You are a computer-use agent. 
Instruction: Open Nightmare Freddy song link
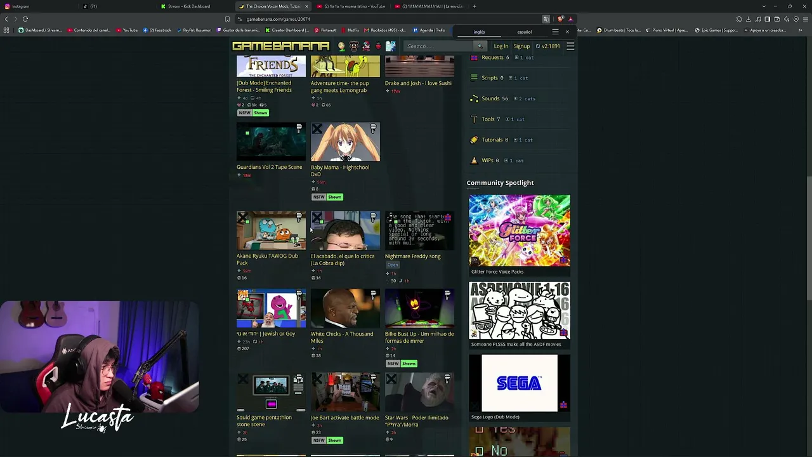click(412, 256)
